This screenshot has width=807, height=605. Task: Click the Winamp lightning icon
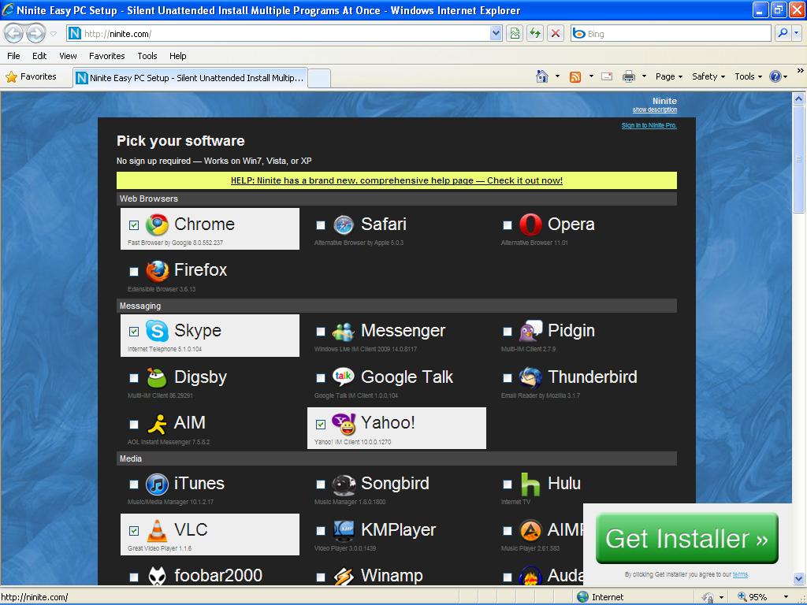point(344,576)
